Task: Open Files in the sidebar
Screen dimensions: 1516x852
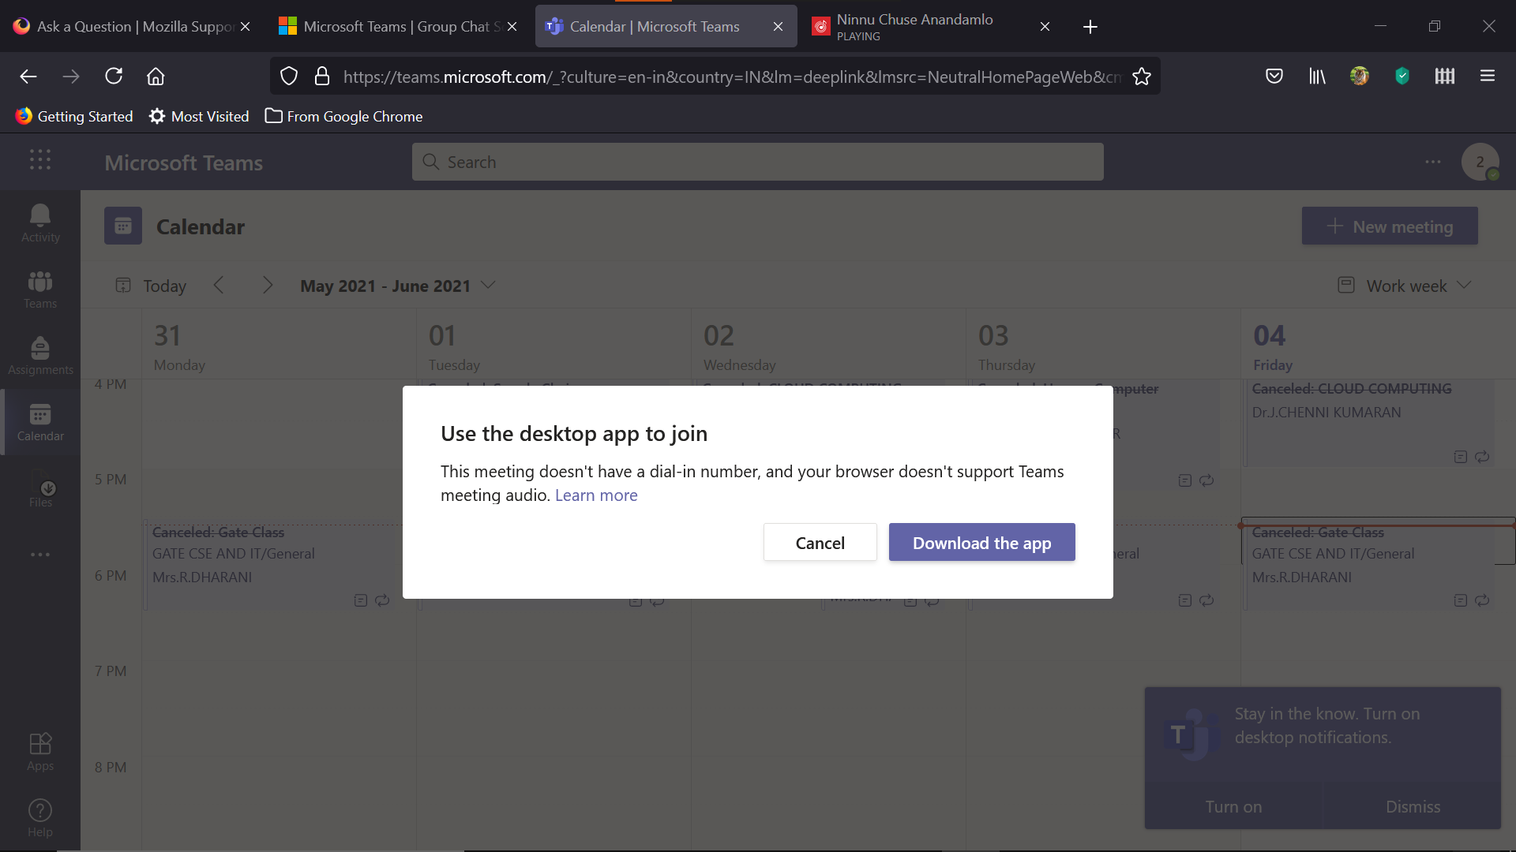Action: (40, 488)
